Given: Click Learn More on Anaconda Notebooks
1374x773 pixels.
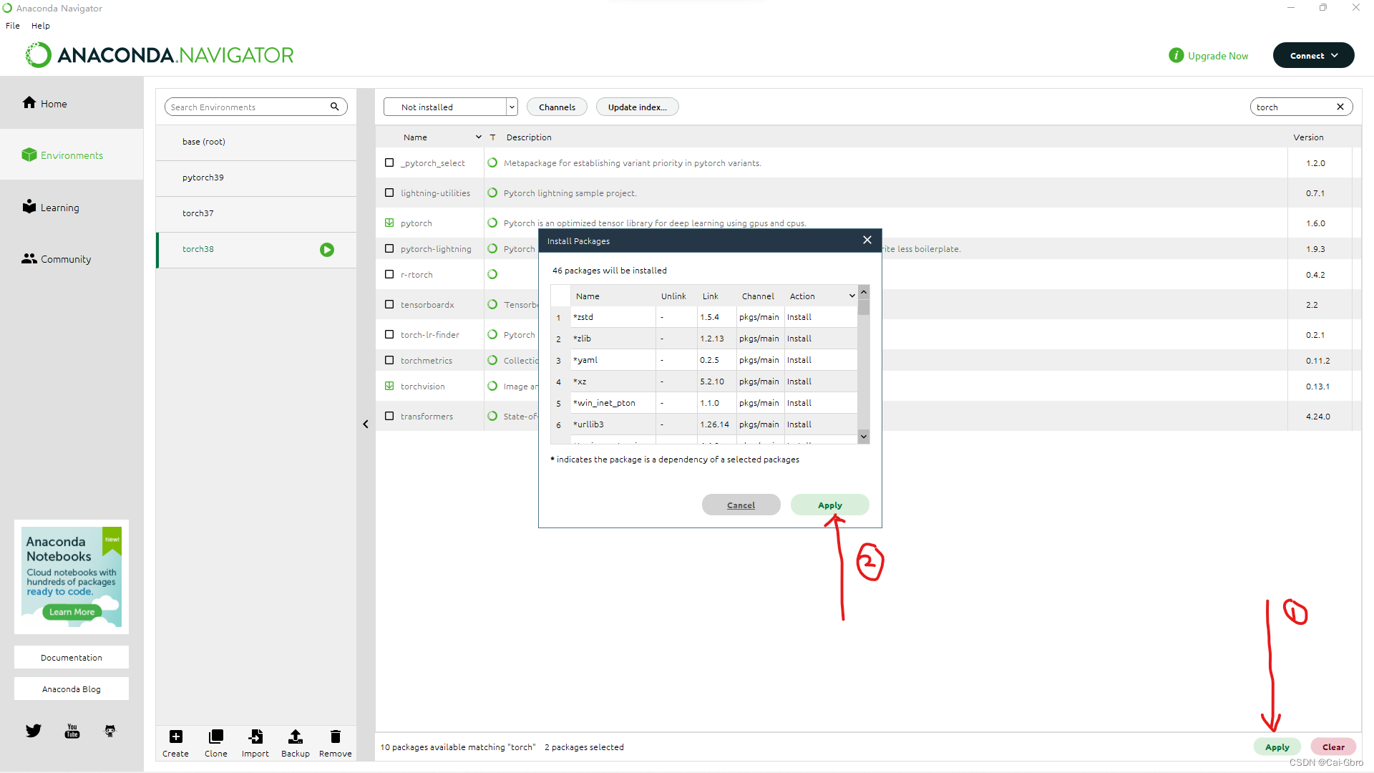Looking at the screenshot, I should tap(72, 611).
